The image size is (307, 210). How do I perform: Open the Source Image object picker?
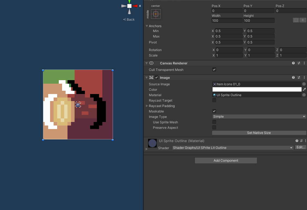click(x=304, y=84)
